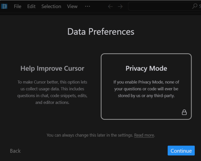
Task: Go to previous step with Back
Action: [15, 151]
